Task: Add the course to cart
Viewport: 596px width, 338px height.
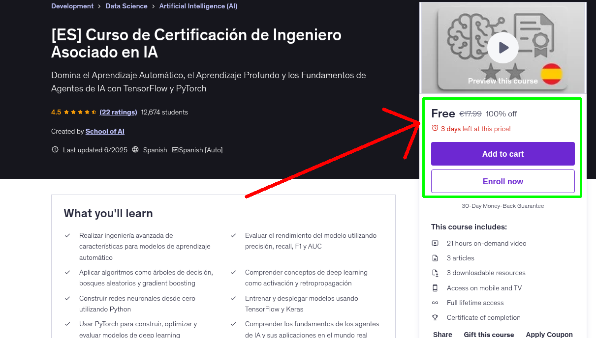Action: point(502,154)
